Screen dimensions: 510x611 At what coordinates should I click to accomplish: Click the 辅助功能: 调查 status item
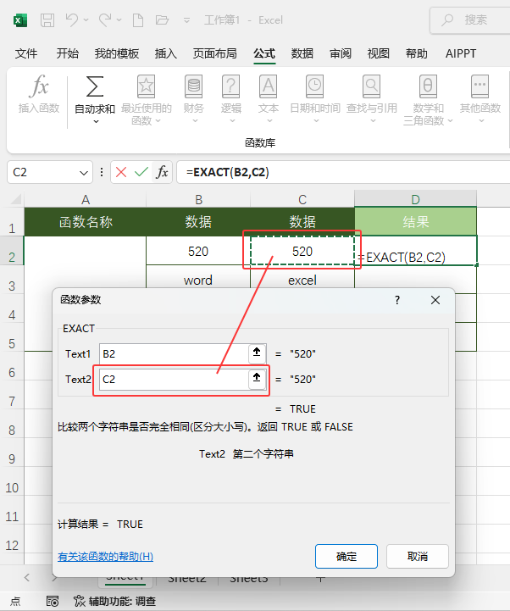115,602
